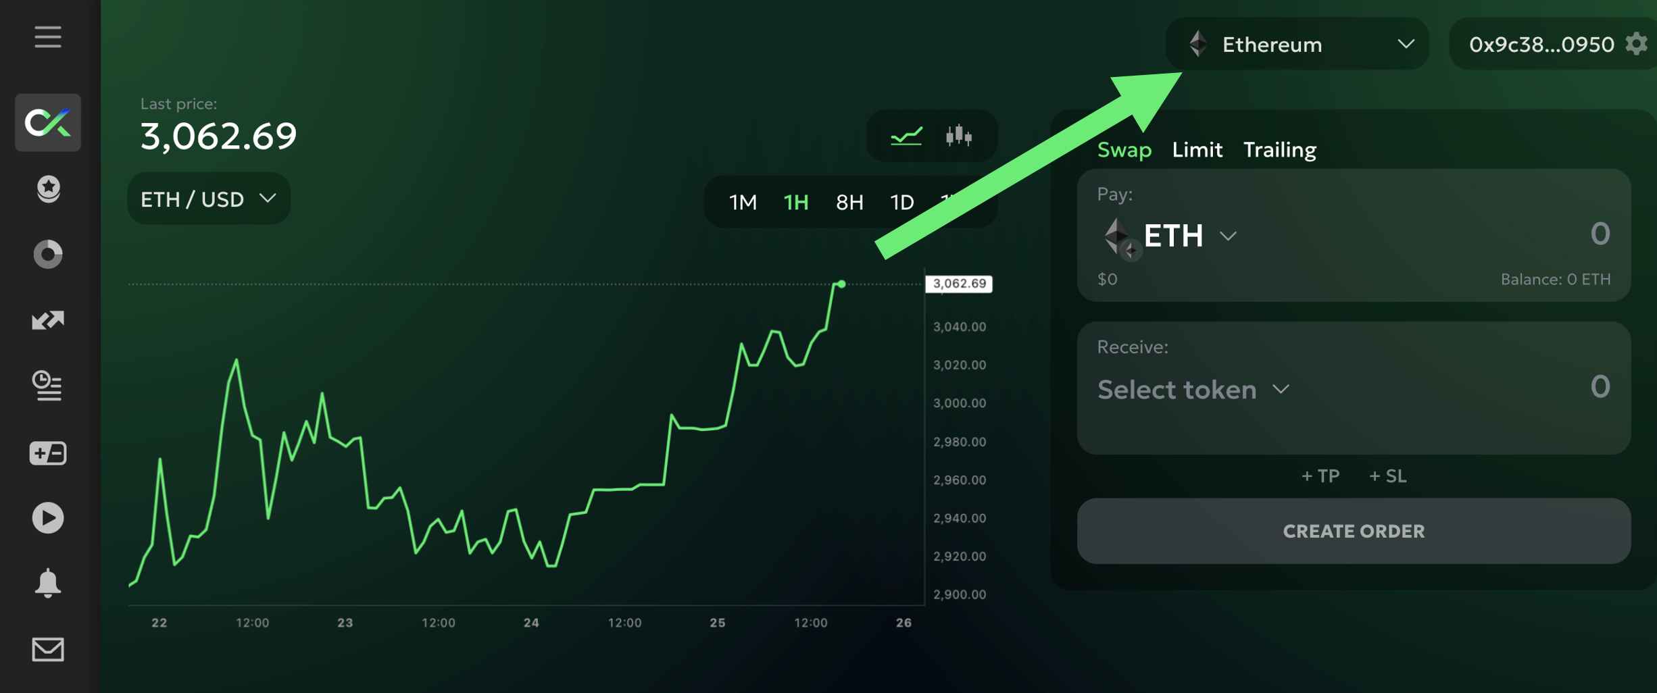
Task: Switch to the Limit tab
Action: (x=1197, y=150)
